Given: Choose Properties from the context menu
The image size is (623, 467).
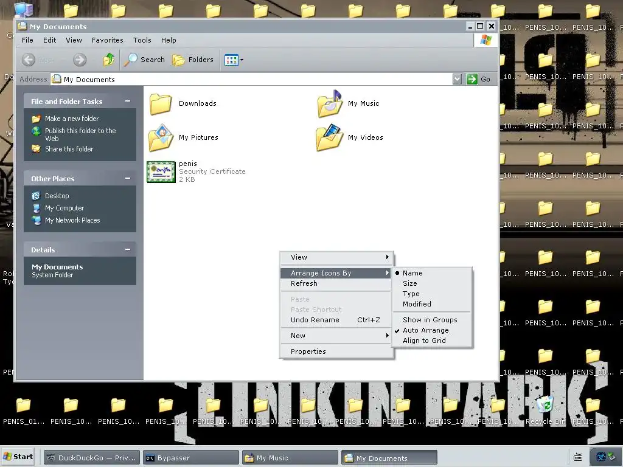Looking at the screenshot, I should coord(336,352).
